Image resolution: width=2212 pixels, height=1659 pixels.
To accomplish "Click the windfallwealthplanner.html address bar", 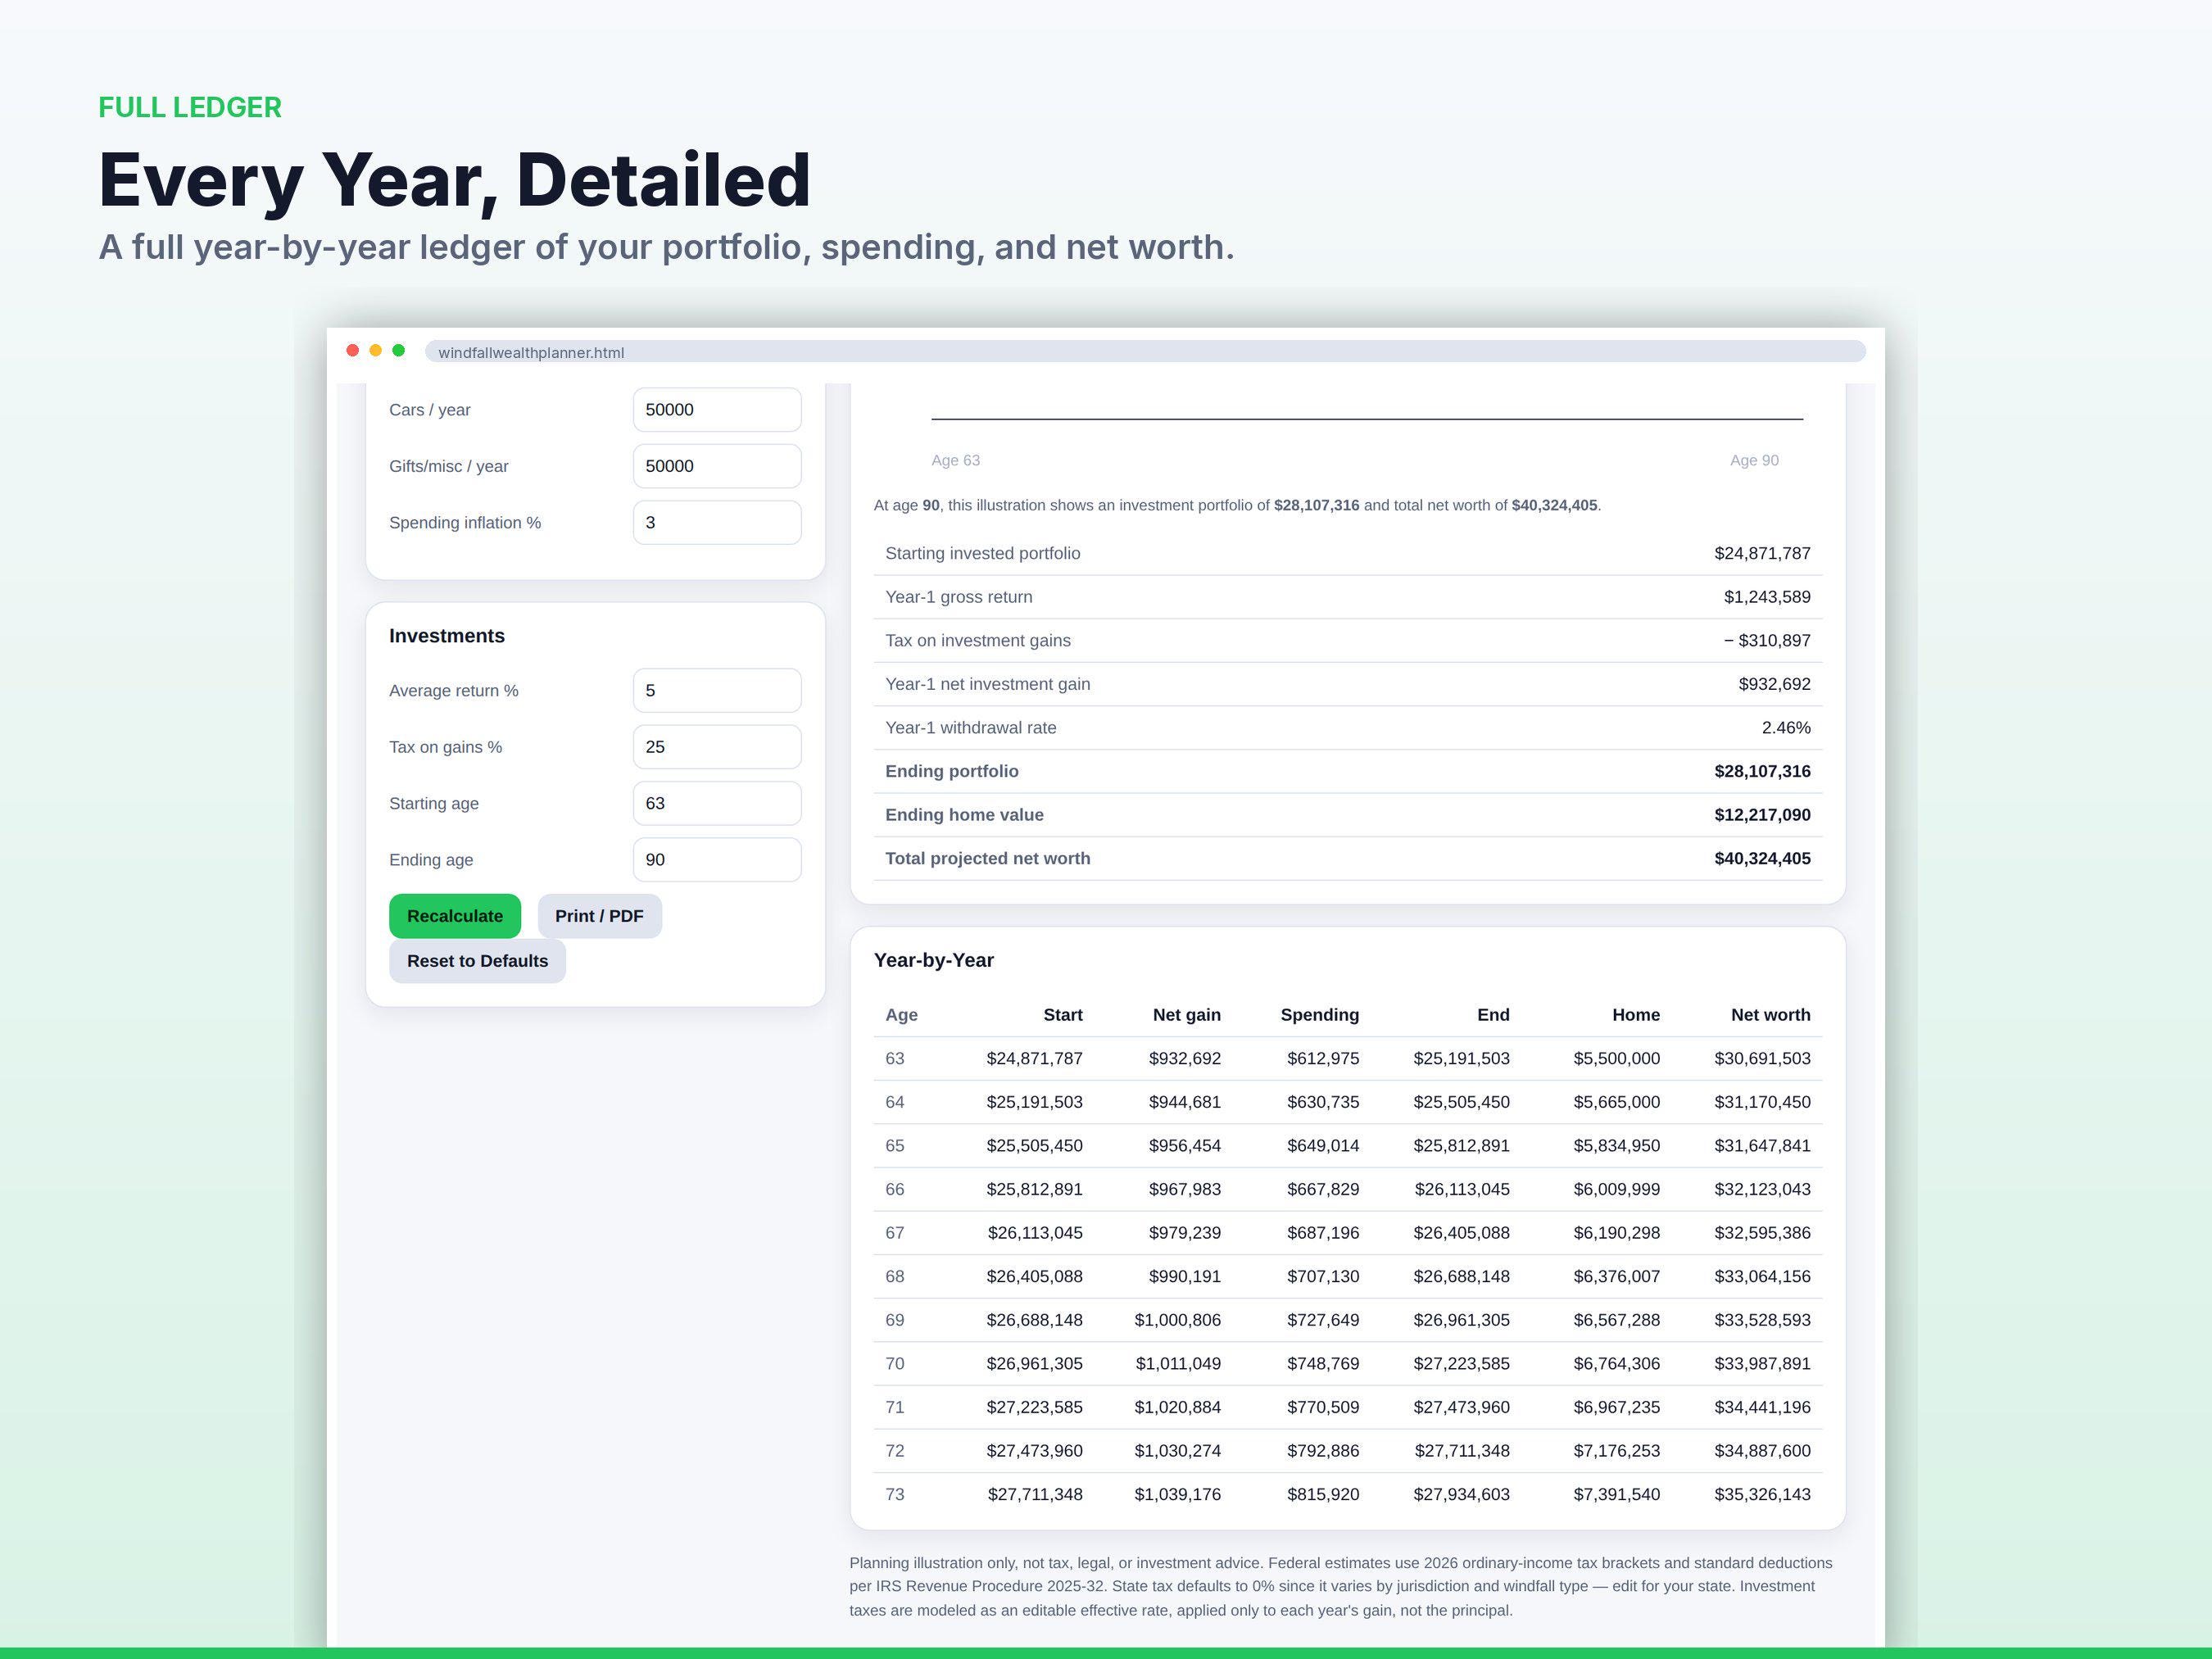I will 1145,352.
